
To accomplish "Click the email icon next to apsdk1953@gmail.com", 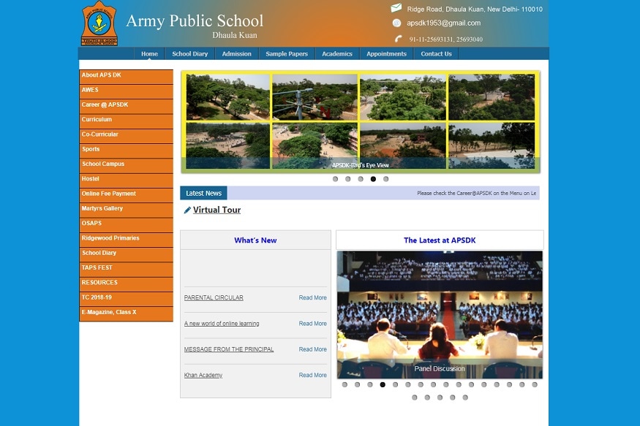I will click(x=395, y=23).
